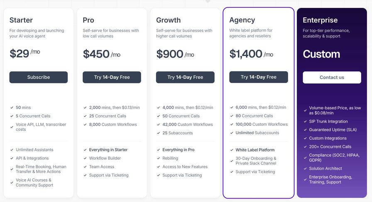Click Everything in Starter feature text
This screenshot has width=372, height=202.
pyautogui.click(x=108, y=150)
